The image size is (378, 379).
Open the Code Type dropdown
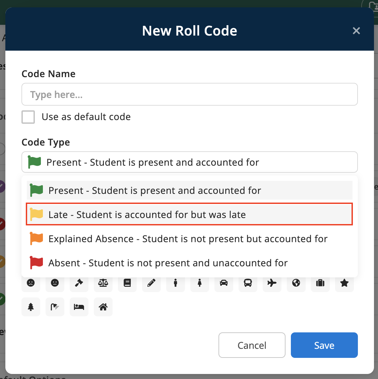(x=190, y=162)
